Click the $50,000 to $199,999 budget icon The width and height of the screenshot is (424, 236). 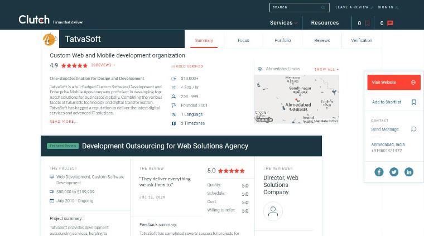click(x=52, y=192)
